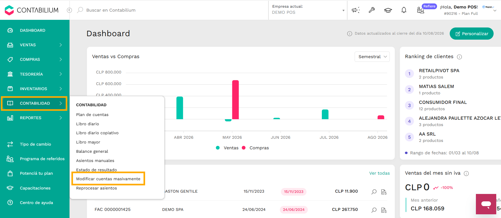Open the notifications bell
The height and width of the screenshot is (218, 501).
click(404, 10)
